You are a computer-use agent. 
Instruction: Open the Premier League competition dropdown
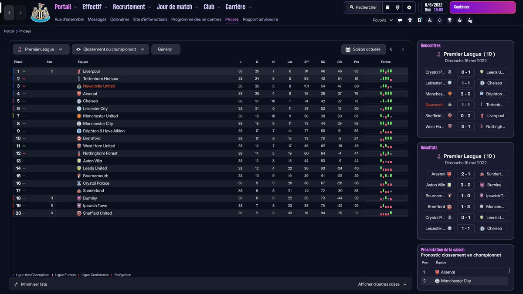tap(41, 50)
